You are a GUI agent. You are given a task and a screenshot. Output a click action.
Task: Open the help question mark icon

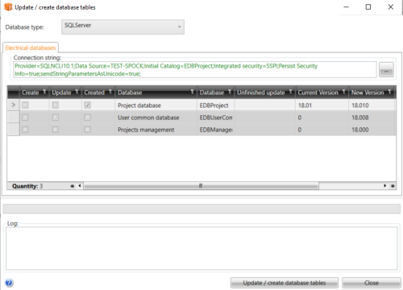point(9,283)
